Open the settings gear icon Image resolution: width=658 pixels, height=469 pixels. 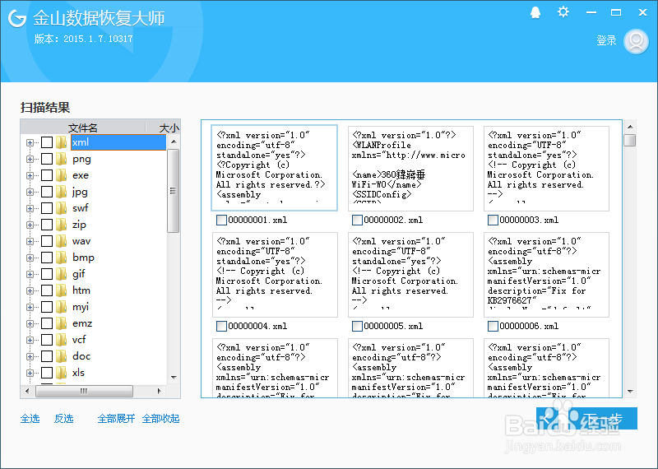pos(563,12)
